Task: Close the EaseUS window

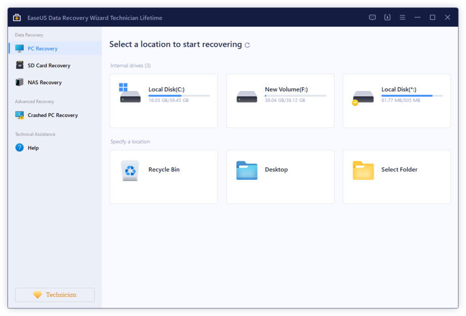Action: point(448,18)
